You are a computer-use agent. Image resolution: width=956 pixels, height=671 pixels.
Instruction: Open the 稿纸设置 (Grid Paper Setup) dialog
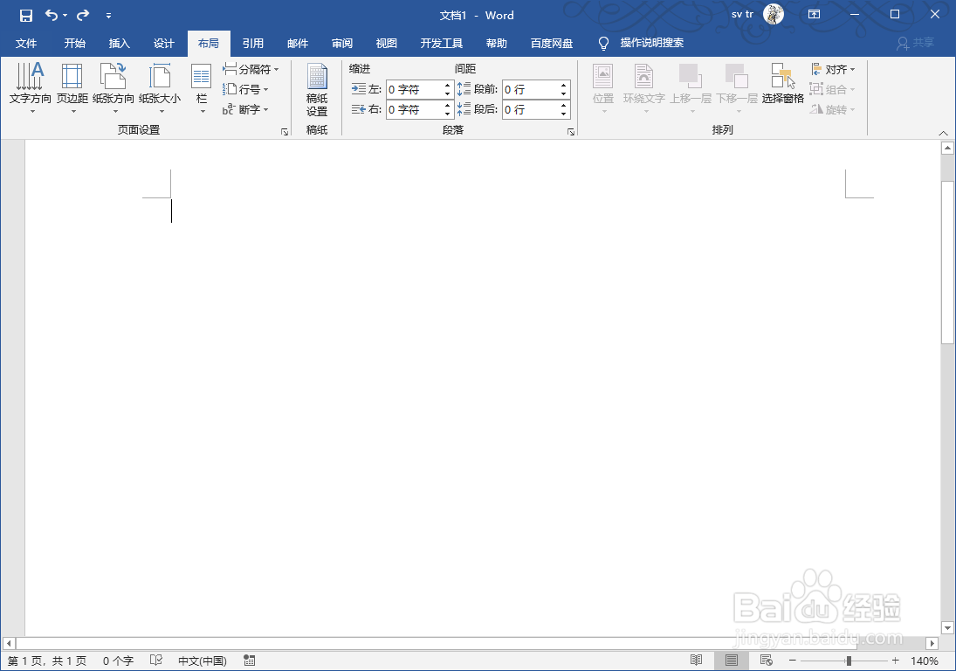click(x=316, y=87)
